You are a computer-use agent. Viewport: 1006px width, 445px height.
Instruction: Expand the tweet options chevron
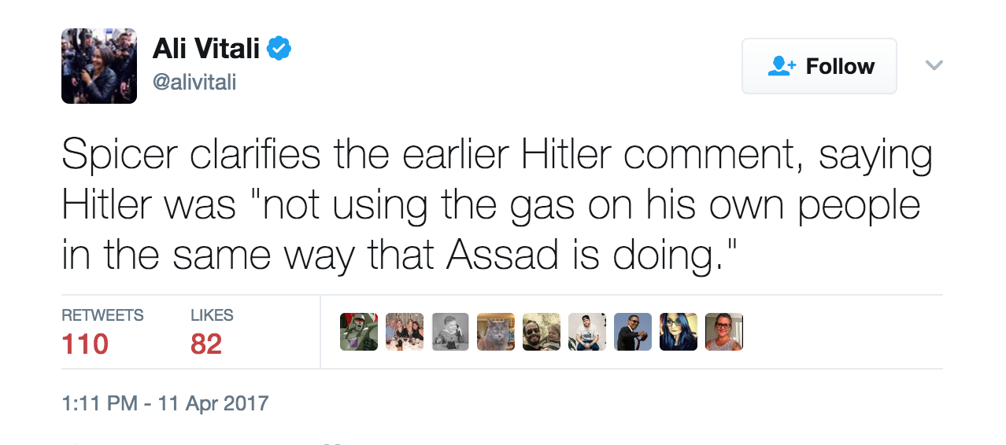pos(934,65)
